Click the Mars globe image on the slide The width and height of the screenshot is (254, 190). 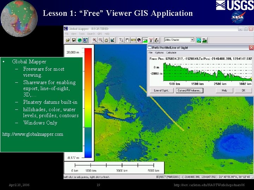[19, 18]
